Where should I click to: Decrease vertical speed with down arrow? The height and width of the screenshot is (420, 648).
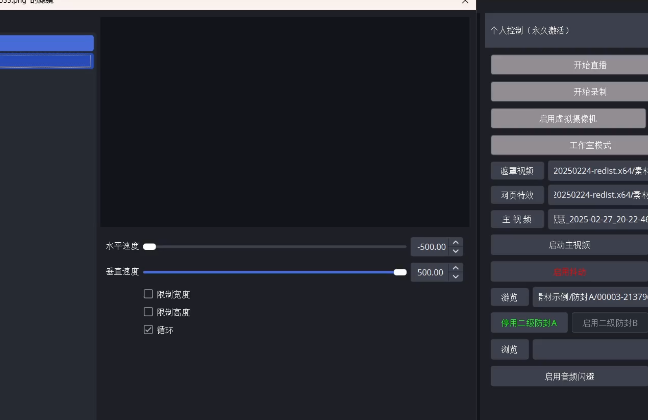click(x=456, y=277)
